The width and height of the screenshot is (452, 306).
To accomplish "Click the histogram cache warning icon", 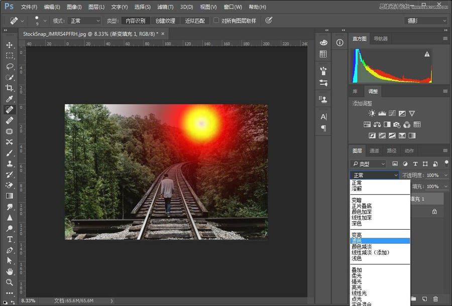I will pos(427,54).
